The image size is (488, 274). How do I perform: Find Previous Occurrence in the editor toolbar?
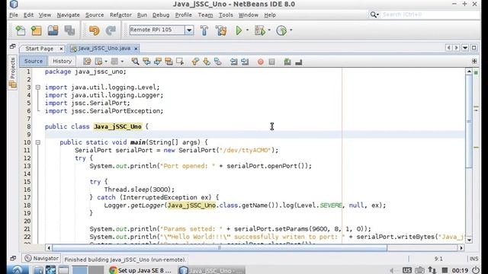coord(146,62)
